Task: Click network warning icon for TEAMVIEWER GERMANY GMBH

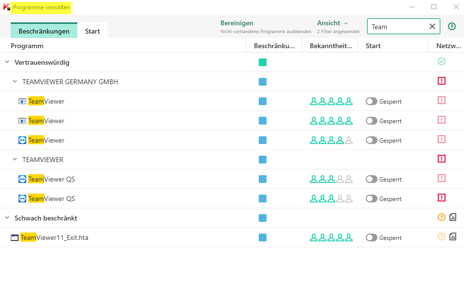Action: click(x=442, y=81)
